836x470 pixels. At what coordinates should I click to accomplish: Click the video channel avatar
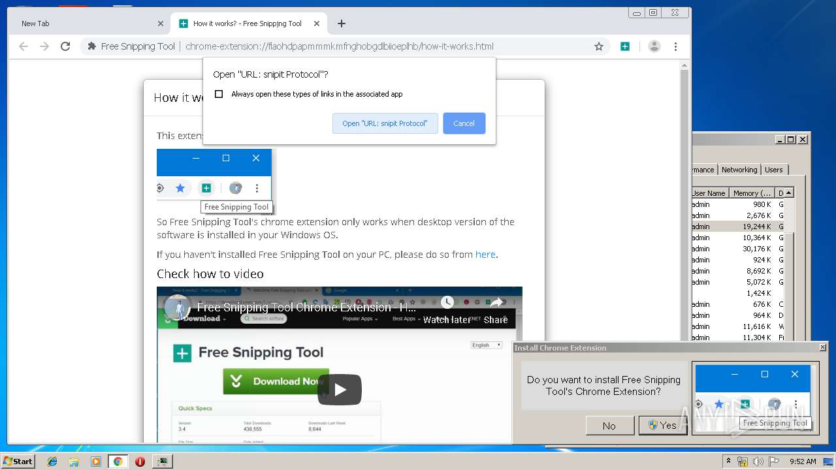pyautogui.click(x=177, y=307)
